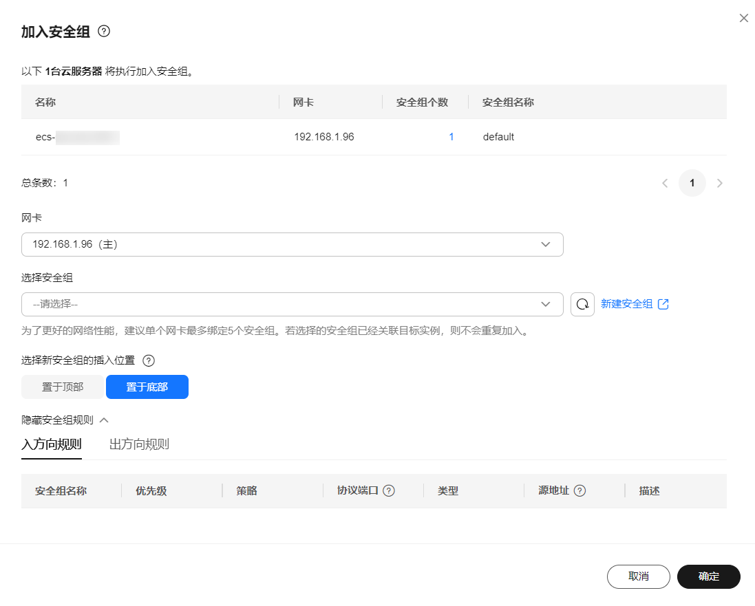Image resolution: width=755 pixels, height=606 pixels.
Task: Open help tooltip next to 加入安全组 title
Action: click(x=103, y=31)
